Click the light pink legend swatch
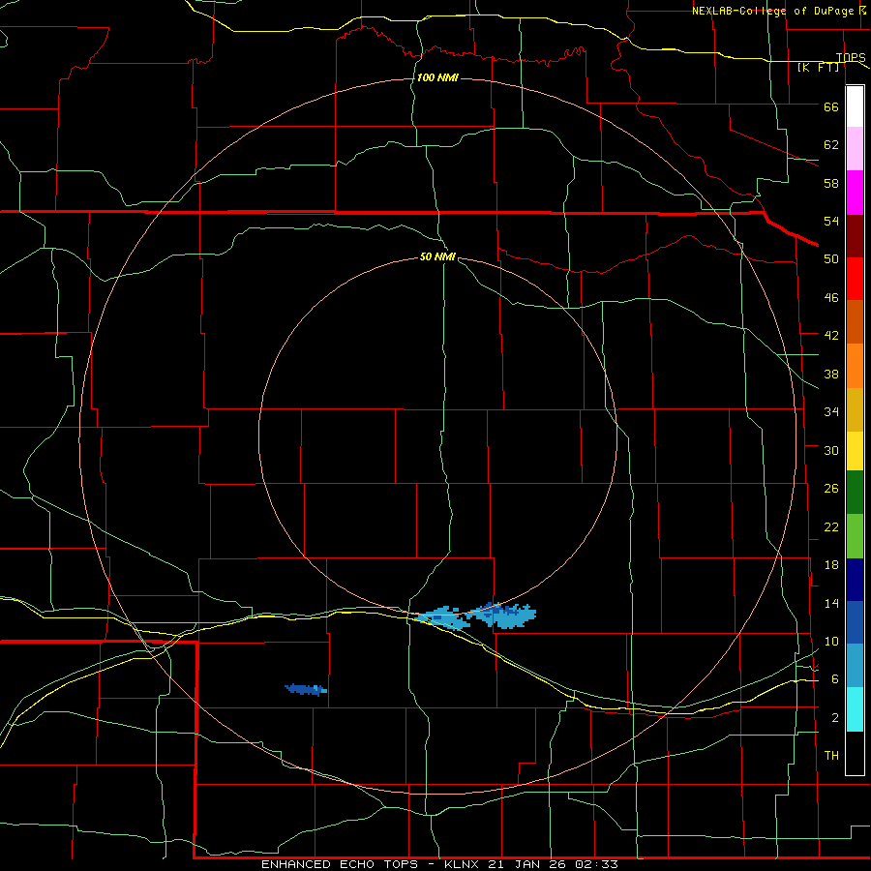 (855, 149)
